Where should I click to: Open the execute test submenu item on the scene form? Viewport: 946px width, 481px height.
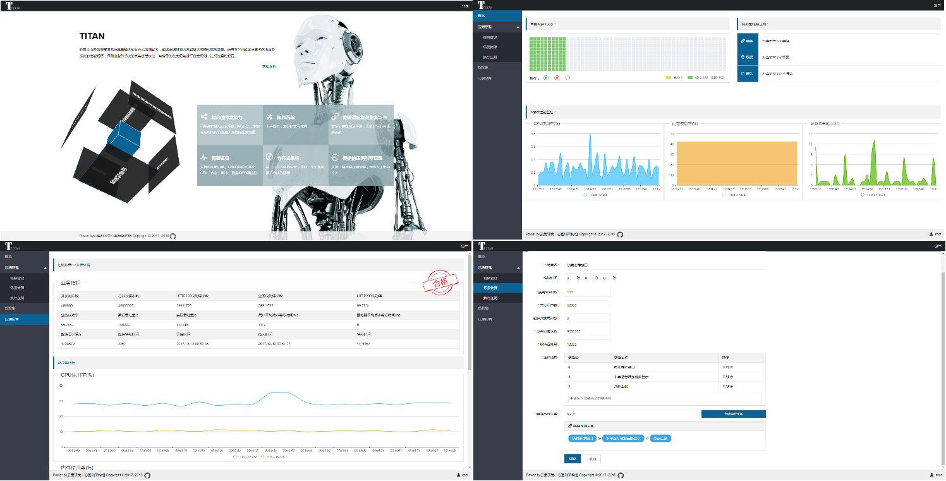tap(499, 298)
